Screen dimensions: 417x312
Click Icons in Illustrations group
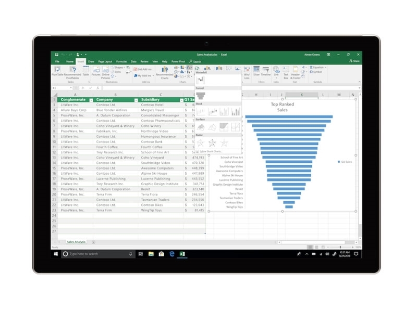116,72
